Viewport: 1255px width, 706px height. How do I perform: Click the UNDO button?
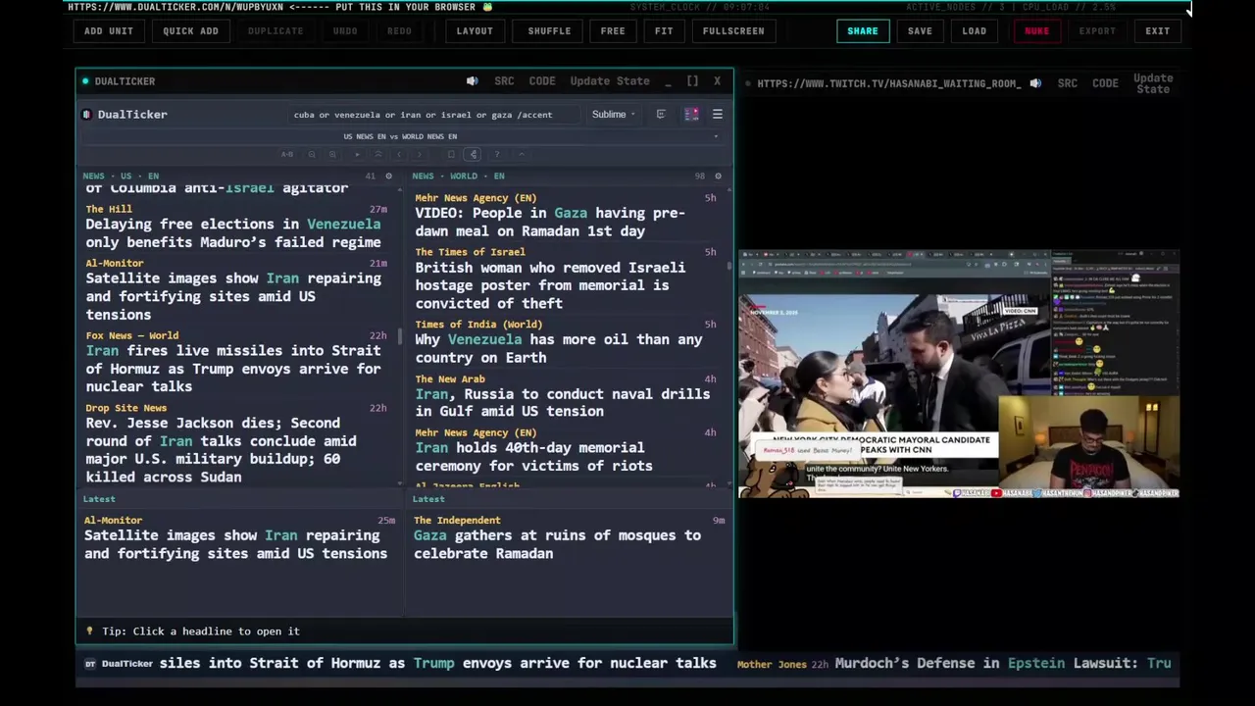(345, 31)
